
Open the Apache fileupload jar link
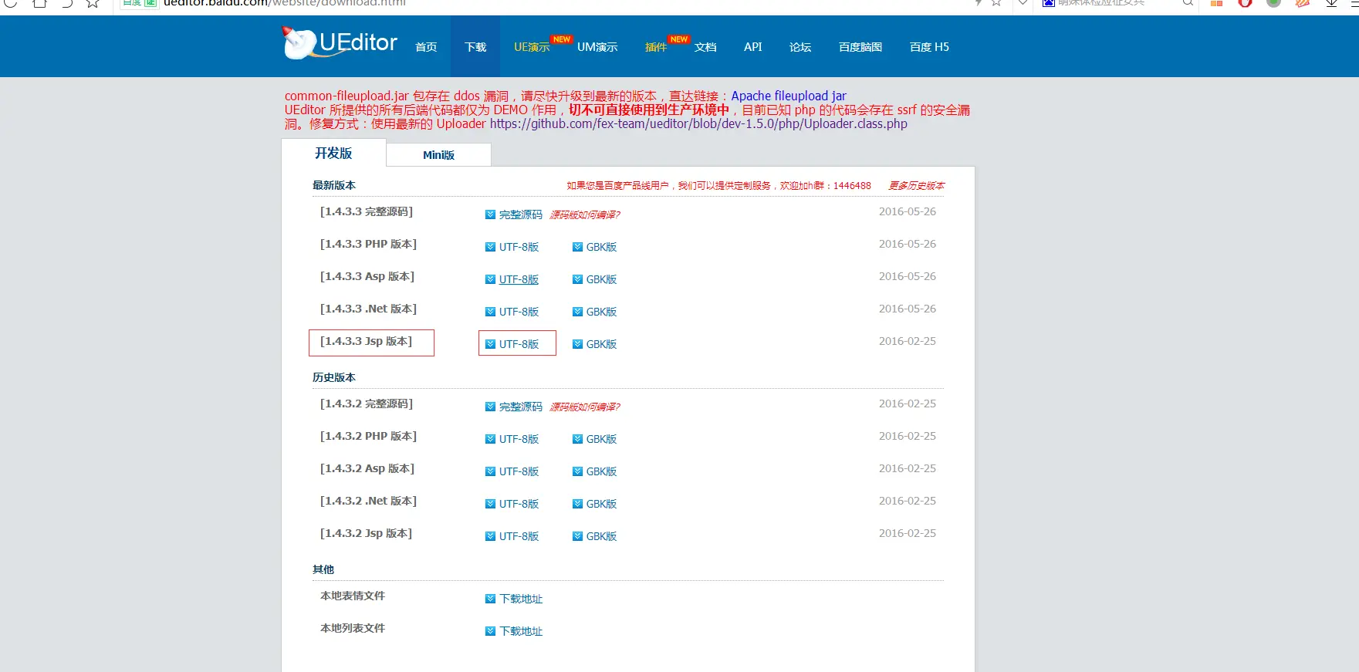[789, 96]
